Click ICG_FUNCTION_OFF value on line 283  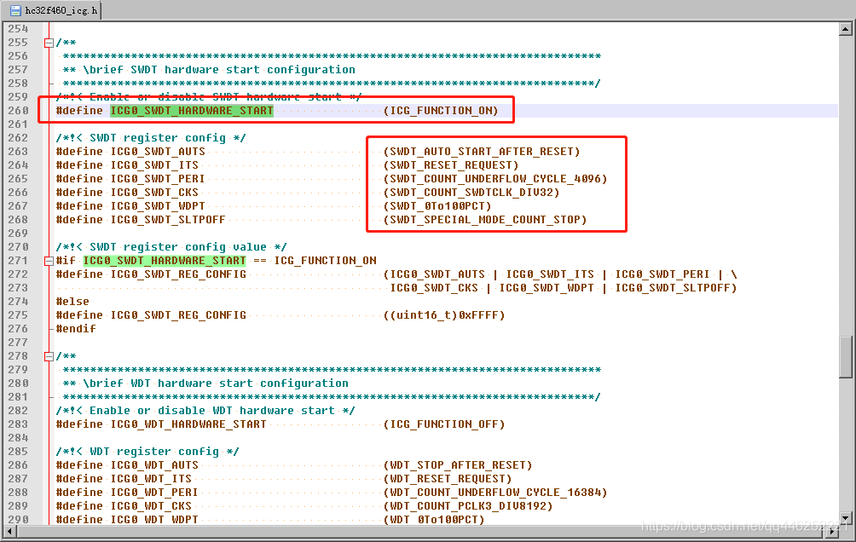tap(443, 424)
